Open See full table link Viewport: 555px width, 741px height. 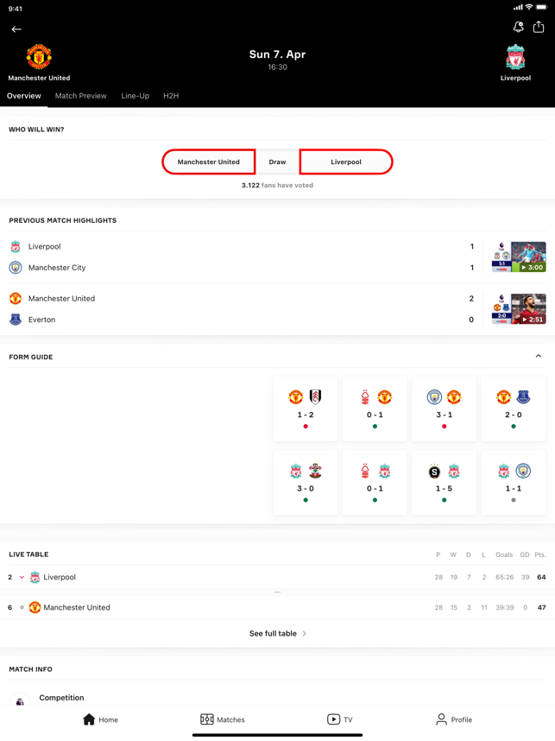click(277, 633)
